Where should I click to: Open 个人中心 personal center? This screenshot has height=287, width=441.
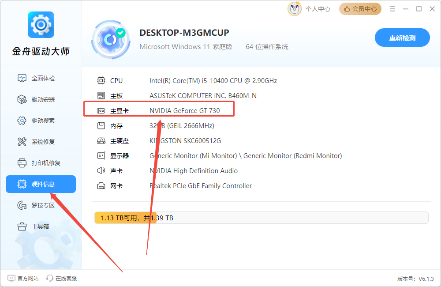tap(318, 9)
